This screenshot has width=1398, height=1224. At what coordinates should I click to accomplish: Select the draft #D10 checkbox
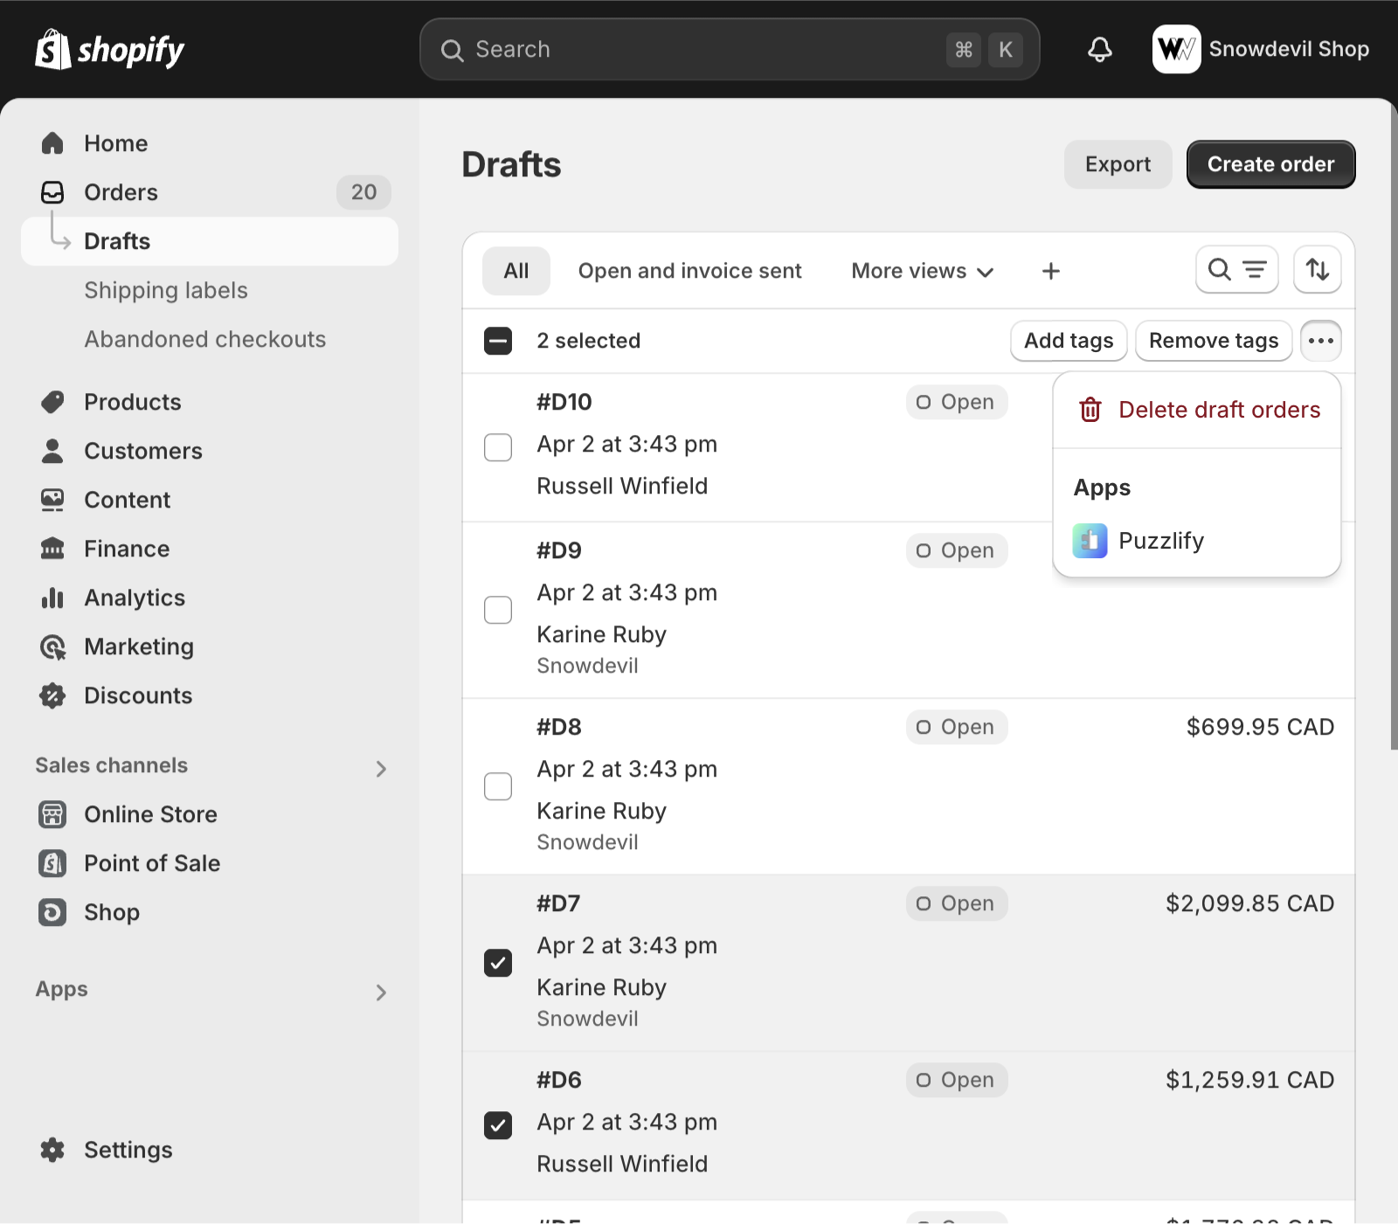pos(498,447)
